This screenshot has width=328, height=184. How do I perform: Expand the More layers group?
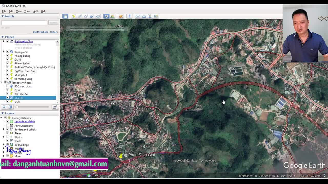(x=4, y=156)
